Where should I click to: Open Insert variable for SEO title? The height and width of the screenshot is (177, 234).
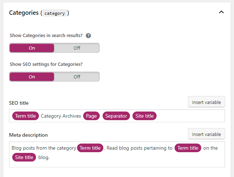click(x=206, y=102)
